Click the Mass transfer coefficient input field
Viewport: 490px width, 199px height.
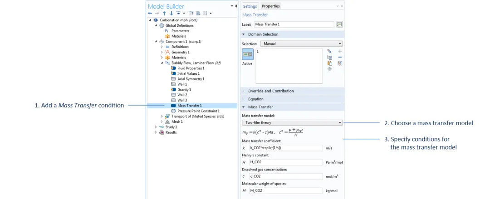pyautogui.click(x=285, y=148)
